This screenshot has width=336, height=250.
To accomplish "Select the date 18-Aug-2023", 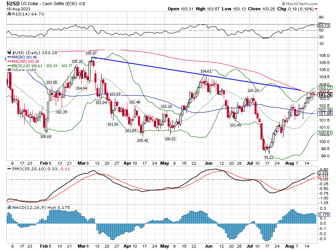I will (18, 9).
